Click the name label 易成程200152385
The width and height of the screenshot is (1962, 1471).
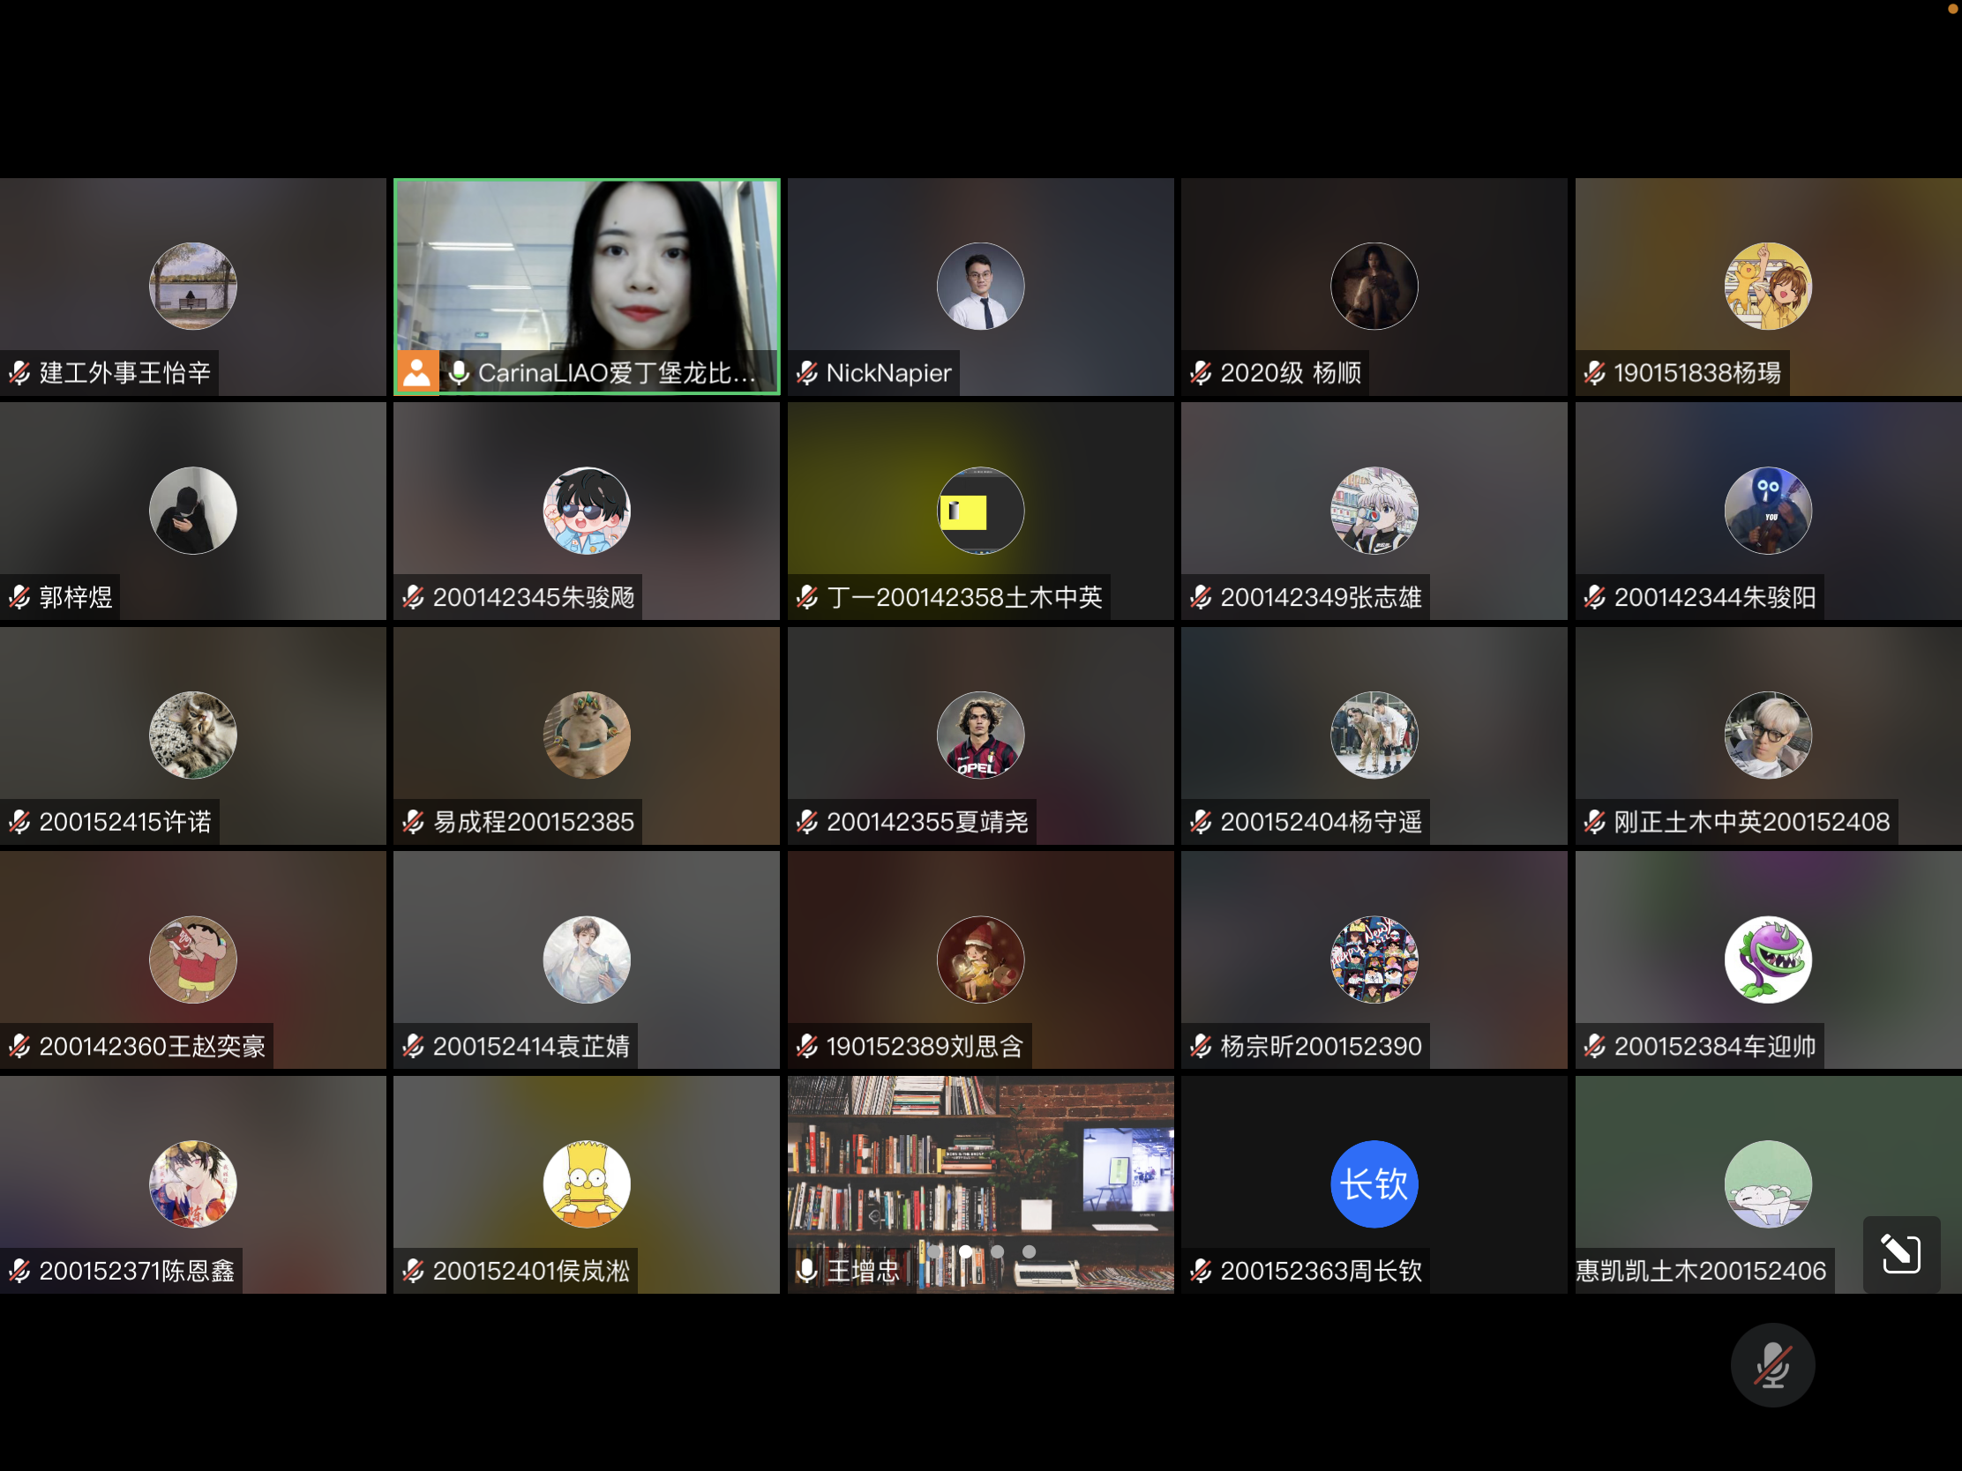click(533, 822)
